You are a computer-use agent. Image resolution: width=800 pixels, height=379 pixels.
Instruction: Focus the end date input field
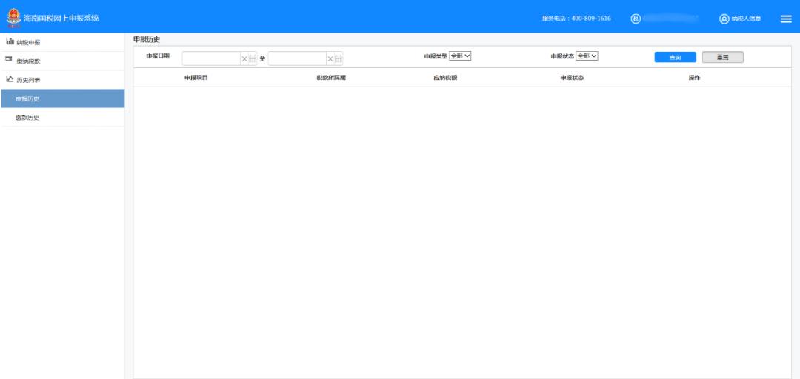point(298,58)
